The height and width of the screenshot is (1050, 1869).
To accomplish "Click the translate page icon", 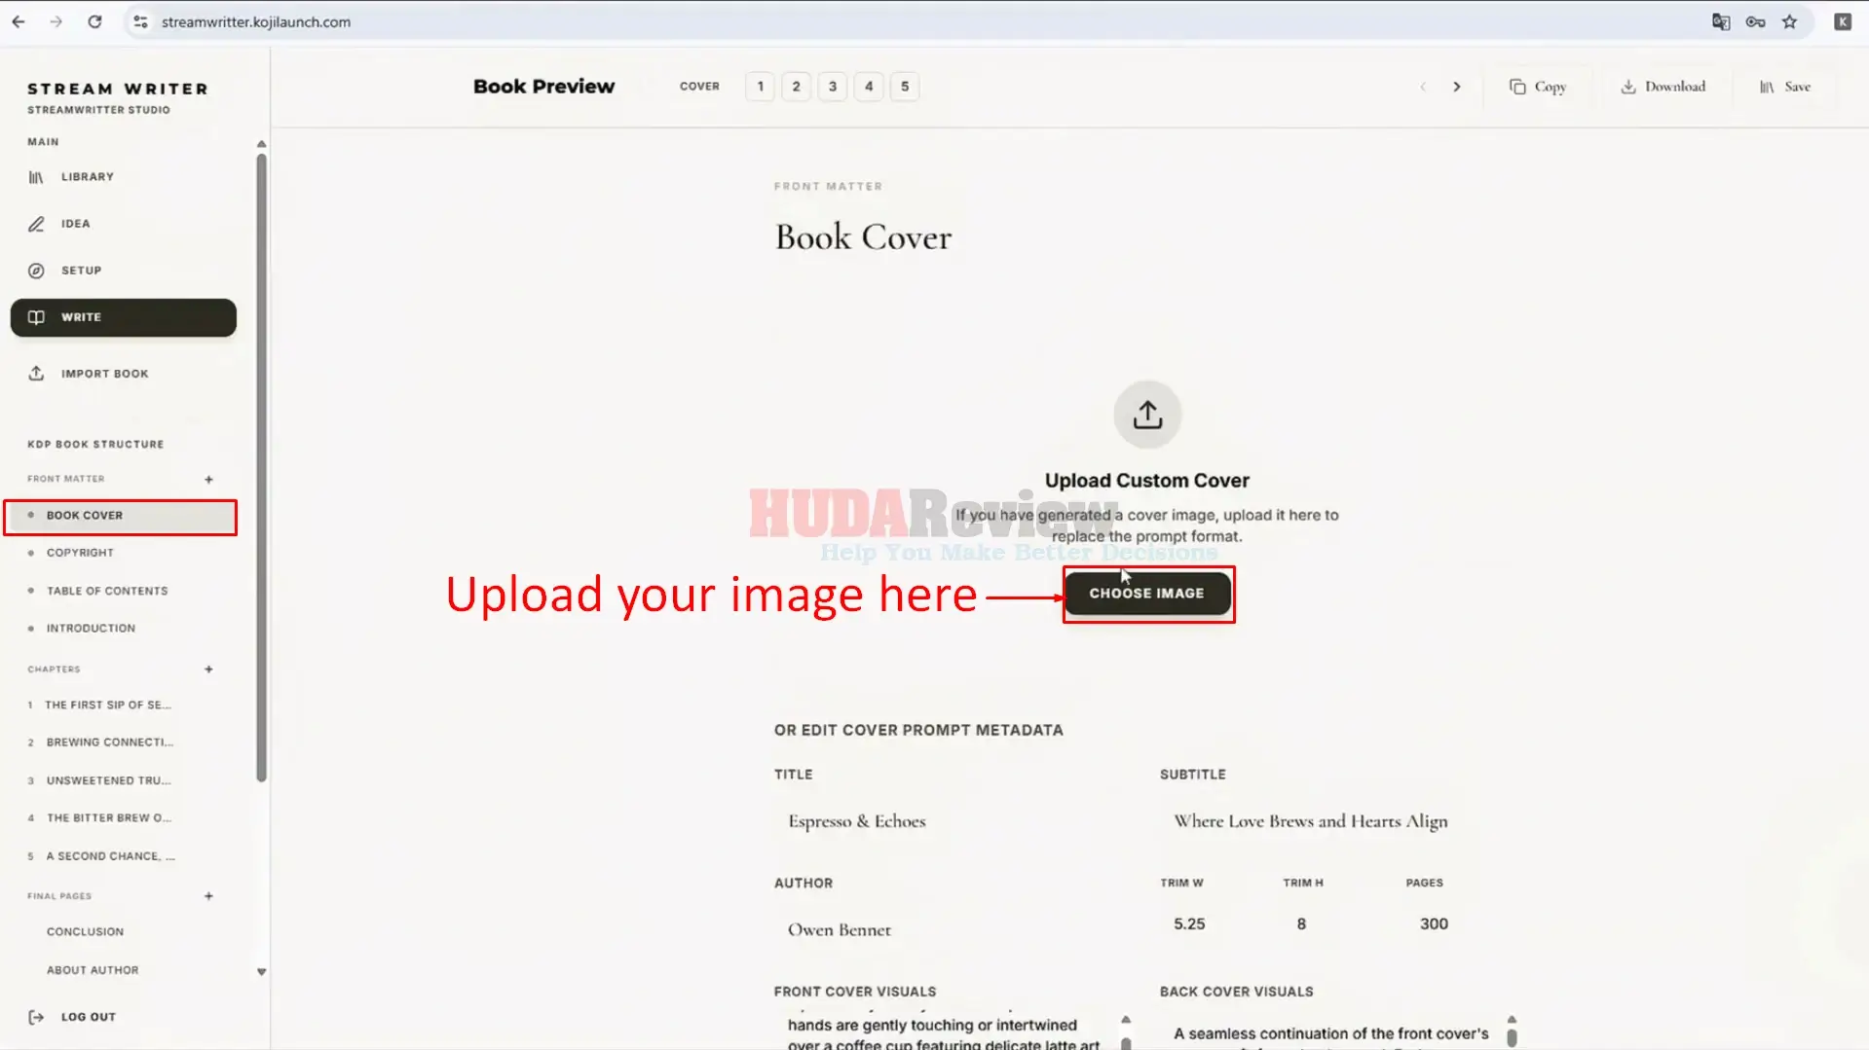I will [1721, 21].
